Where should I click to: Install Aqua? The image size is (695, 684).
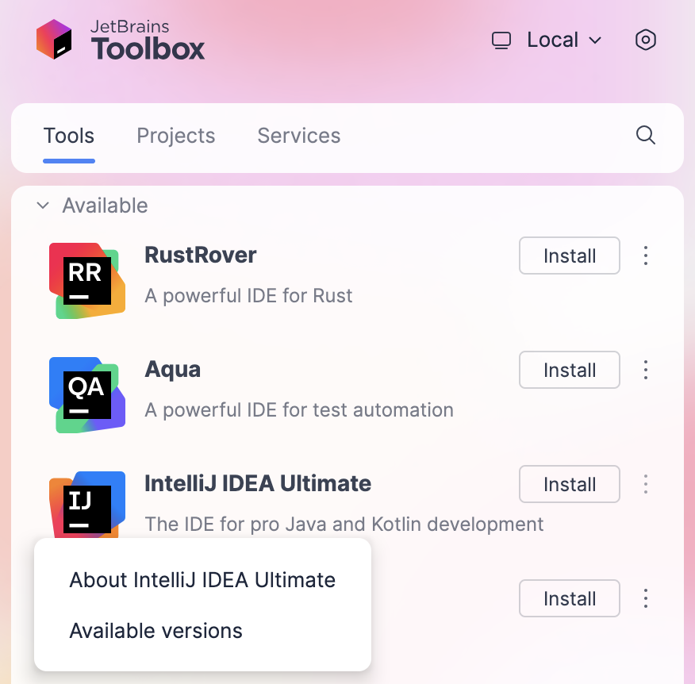(x=569, y=370)
